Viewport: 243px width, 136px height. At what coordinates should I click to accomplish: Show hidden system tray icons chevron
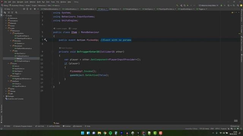[213, 133]
